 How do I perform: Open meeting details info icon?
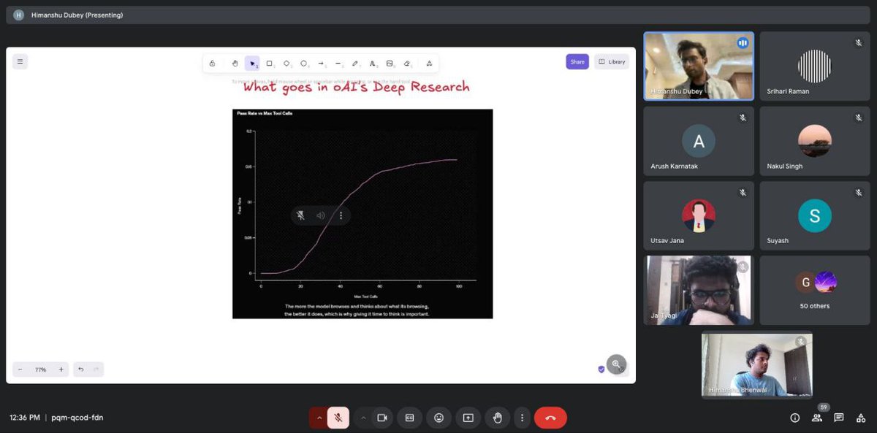[794, 418]
